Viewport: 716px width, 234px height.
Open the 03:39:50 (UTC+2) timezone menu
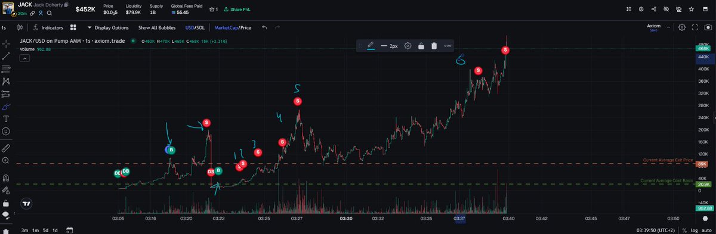click(x=656, y=230)
